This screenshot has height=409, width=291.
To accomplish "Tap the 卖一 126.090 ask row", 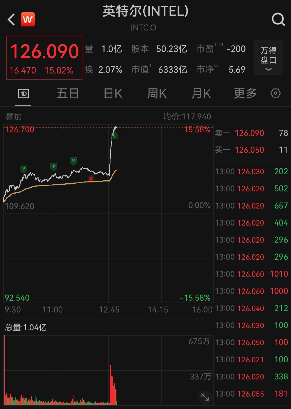I will point(252,133).
